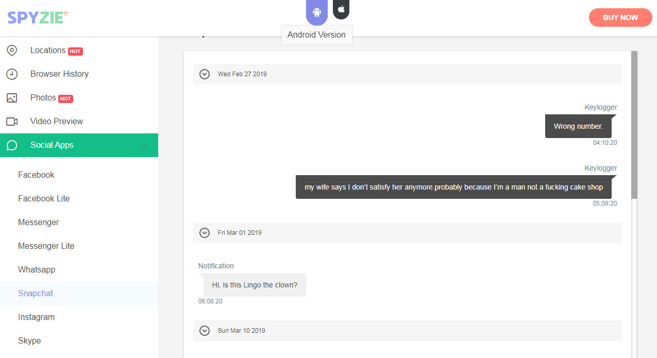Collapse the Social Apps menu chevron

coord(144,146)
